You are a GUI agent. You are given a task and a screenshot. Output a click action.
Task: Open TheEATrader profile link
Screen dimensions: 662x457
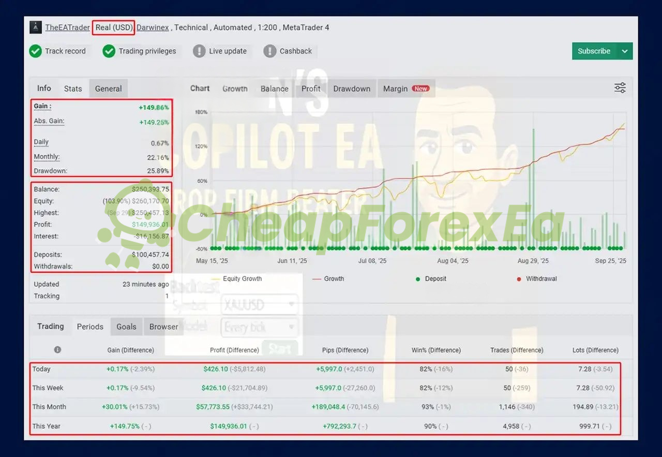(x=68, y=27)
